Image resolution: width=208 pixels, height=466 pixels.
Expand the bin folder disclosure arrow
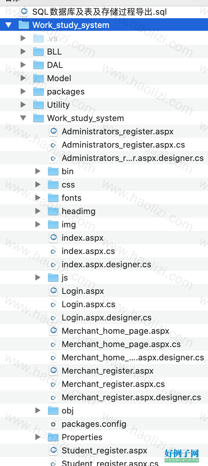(x=38, y=171)
